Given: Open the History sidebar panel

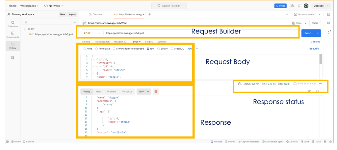Looking at the screenshot, I should [x=13, y=46].
